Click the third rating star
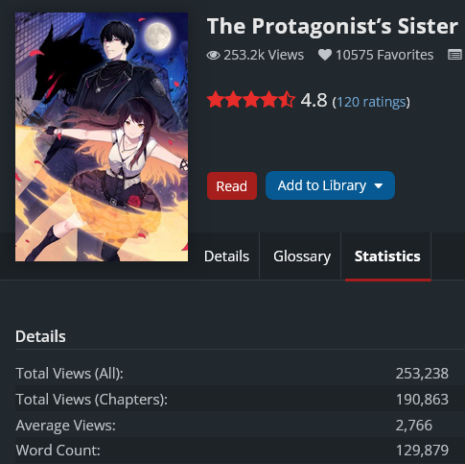Viewport: 465px width, 464px height. [251, 100]
